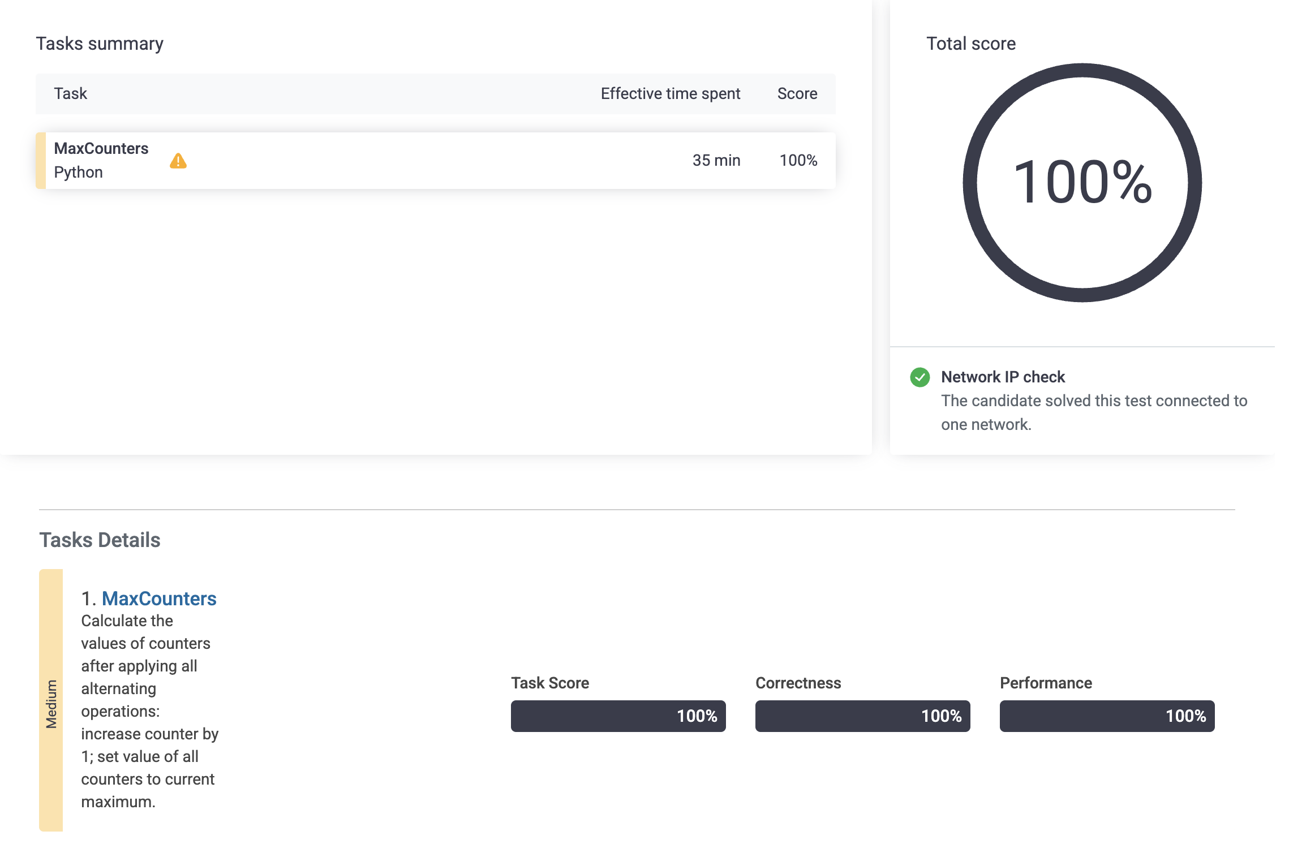Click the green Network IP check checkmark

pos(920,377)
